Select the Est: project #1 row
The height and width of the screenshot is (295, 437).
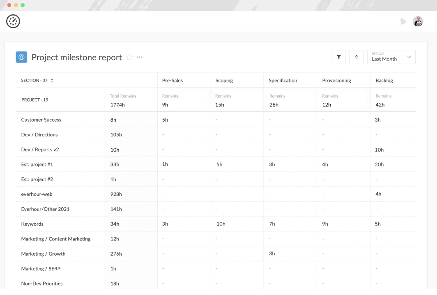(216, 164)
